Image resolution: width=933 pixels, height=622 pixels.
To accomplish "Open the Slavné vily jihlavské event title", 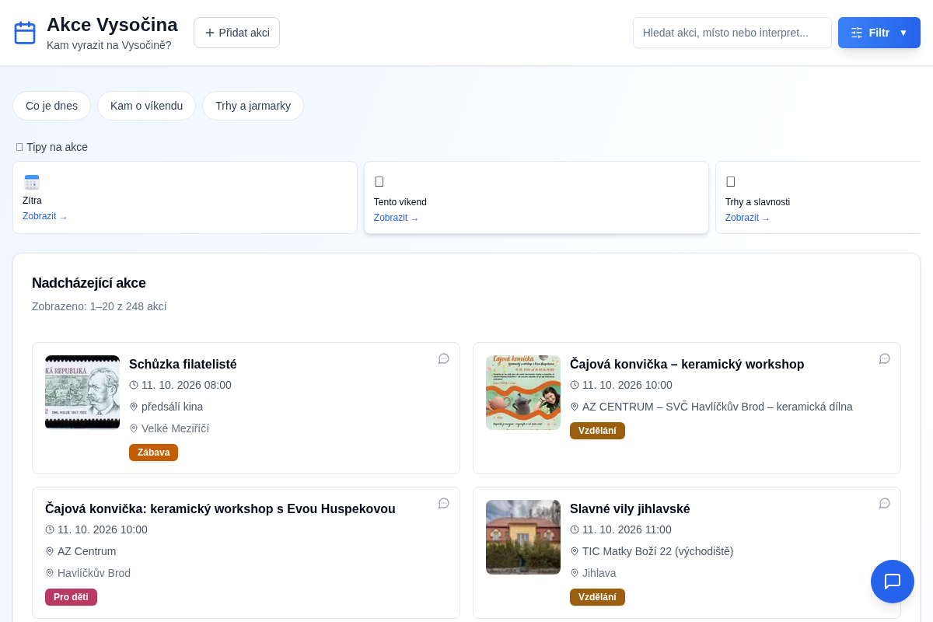I will (x=630, y=508).
